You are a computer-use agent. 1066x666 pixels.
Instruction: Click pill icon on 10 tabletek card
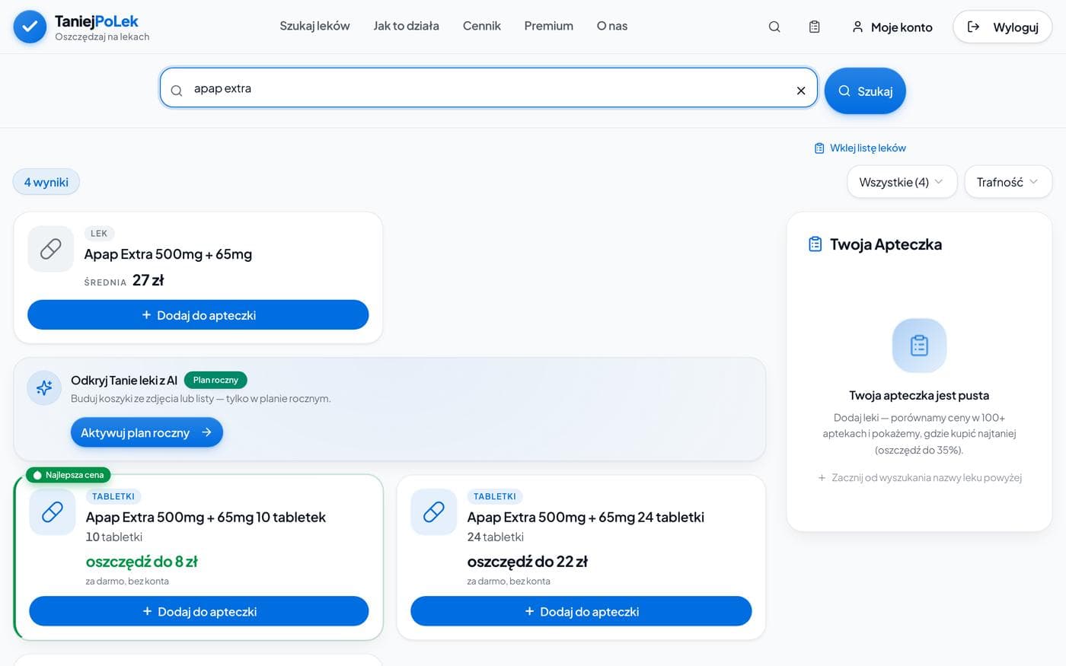pos(53,512)
